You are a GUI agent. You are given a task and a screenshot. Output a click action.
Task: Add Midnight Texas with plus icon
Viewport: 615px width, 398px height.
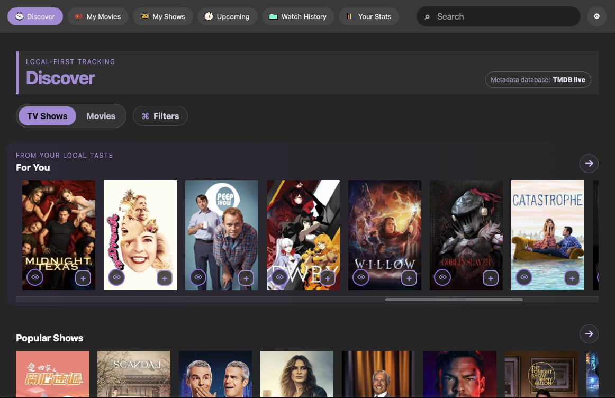(83, 278)
